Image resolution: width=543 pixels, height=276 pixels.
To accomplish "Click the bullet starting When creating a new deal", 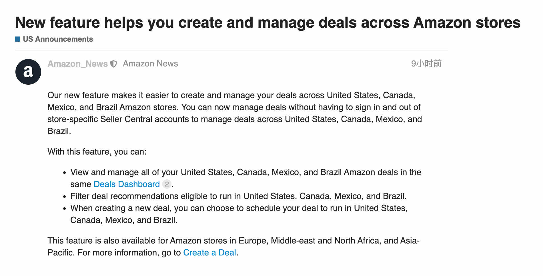I will tap(239, 214).
